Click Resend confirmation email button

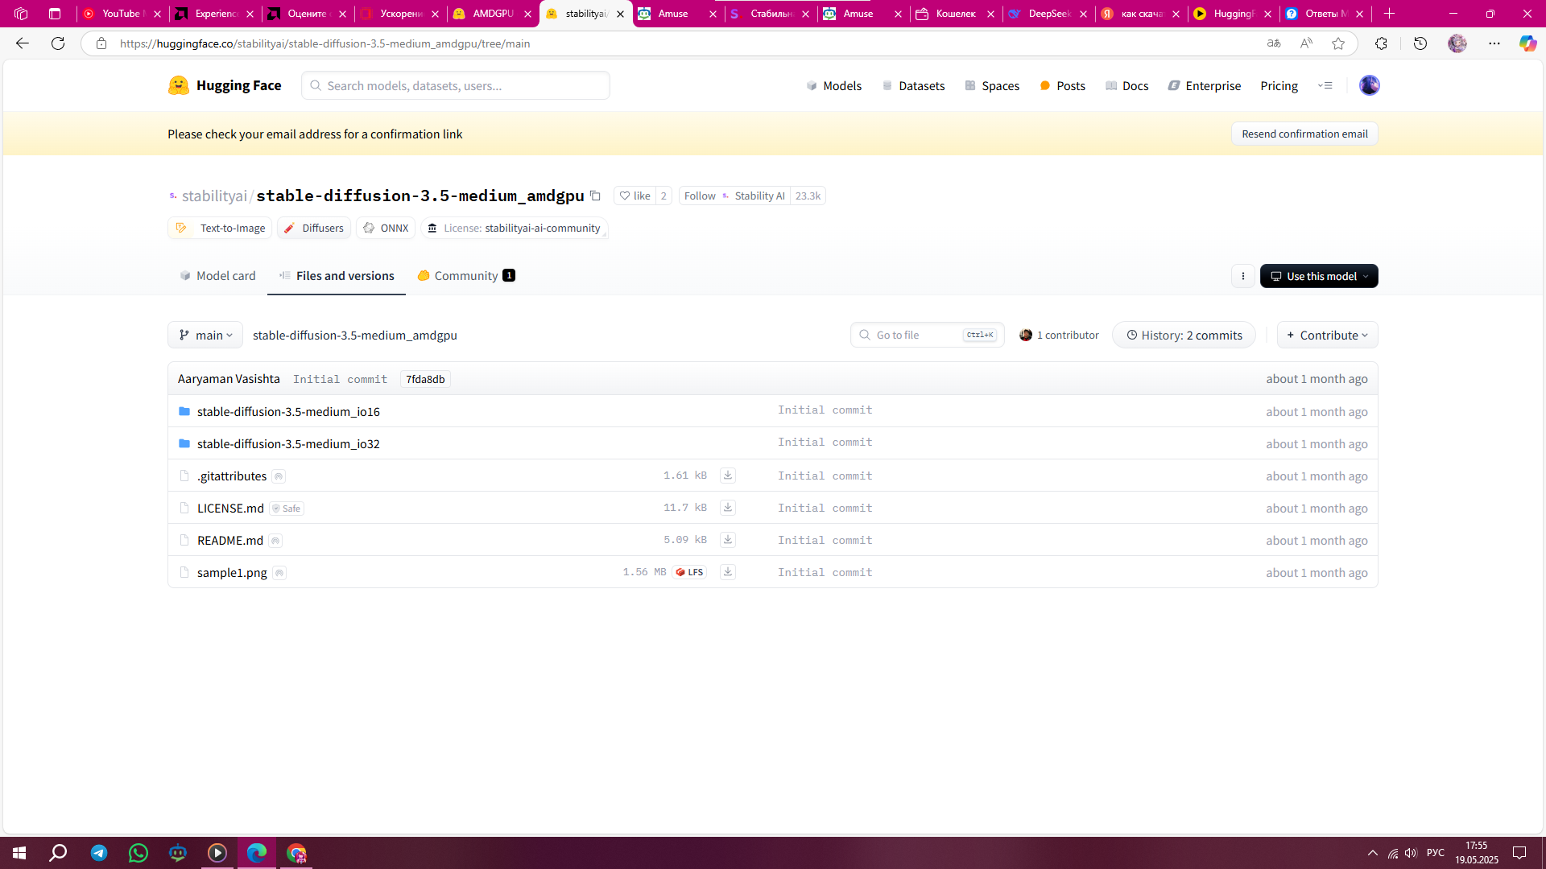point(1304,134)
